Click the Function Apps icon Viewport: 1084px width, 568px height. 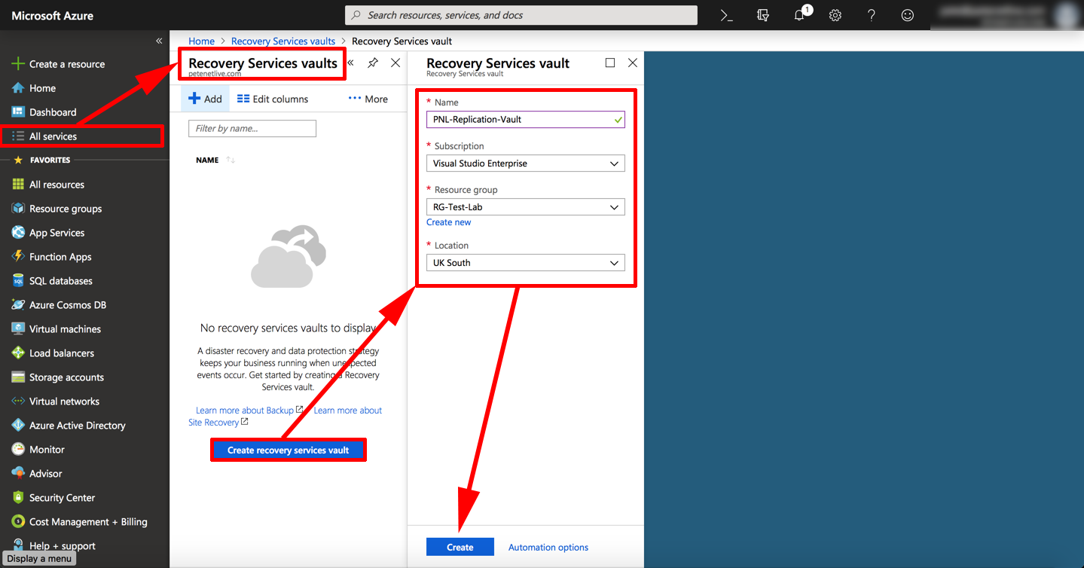click(x=18, y=257)
